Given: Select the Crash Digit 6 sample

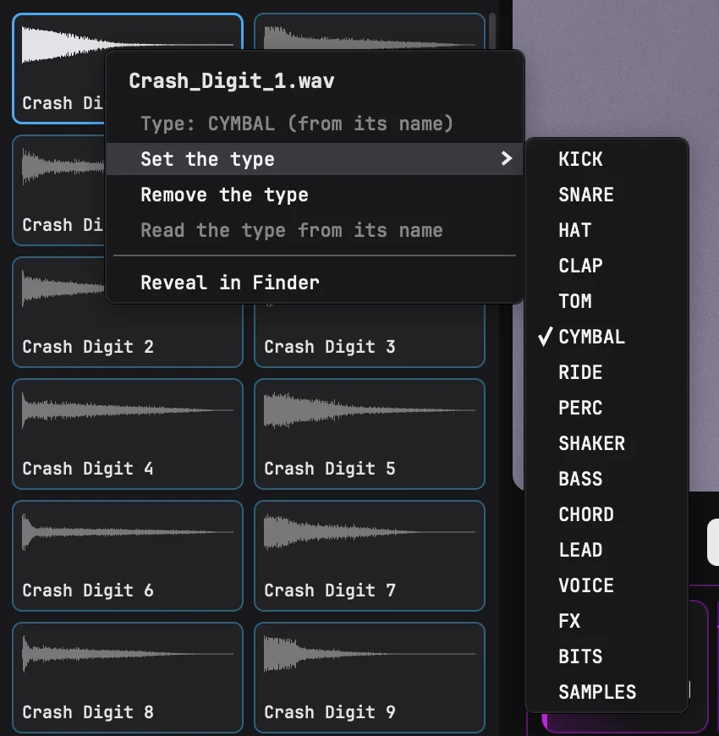Looking at the screenshot, I should tap(128, 556).
